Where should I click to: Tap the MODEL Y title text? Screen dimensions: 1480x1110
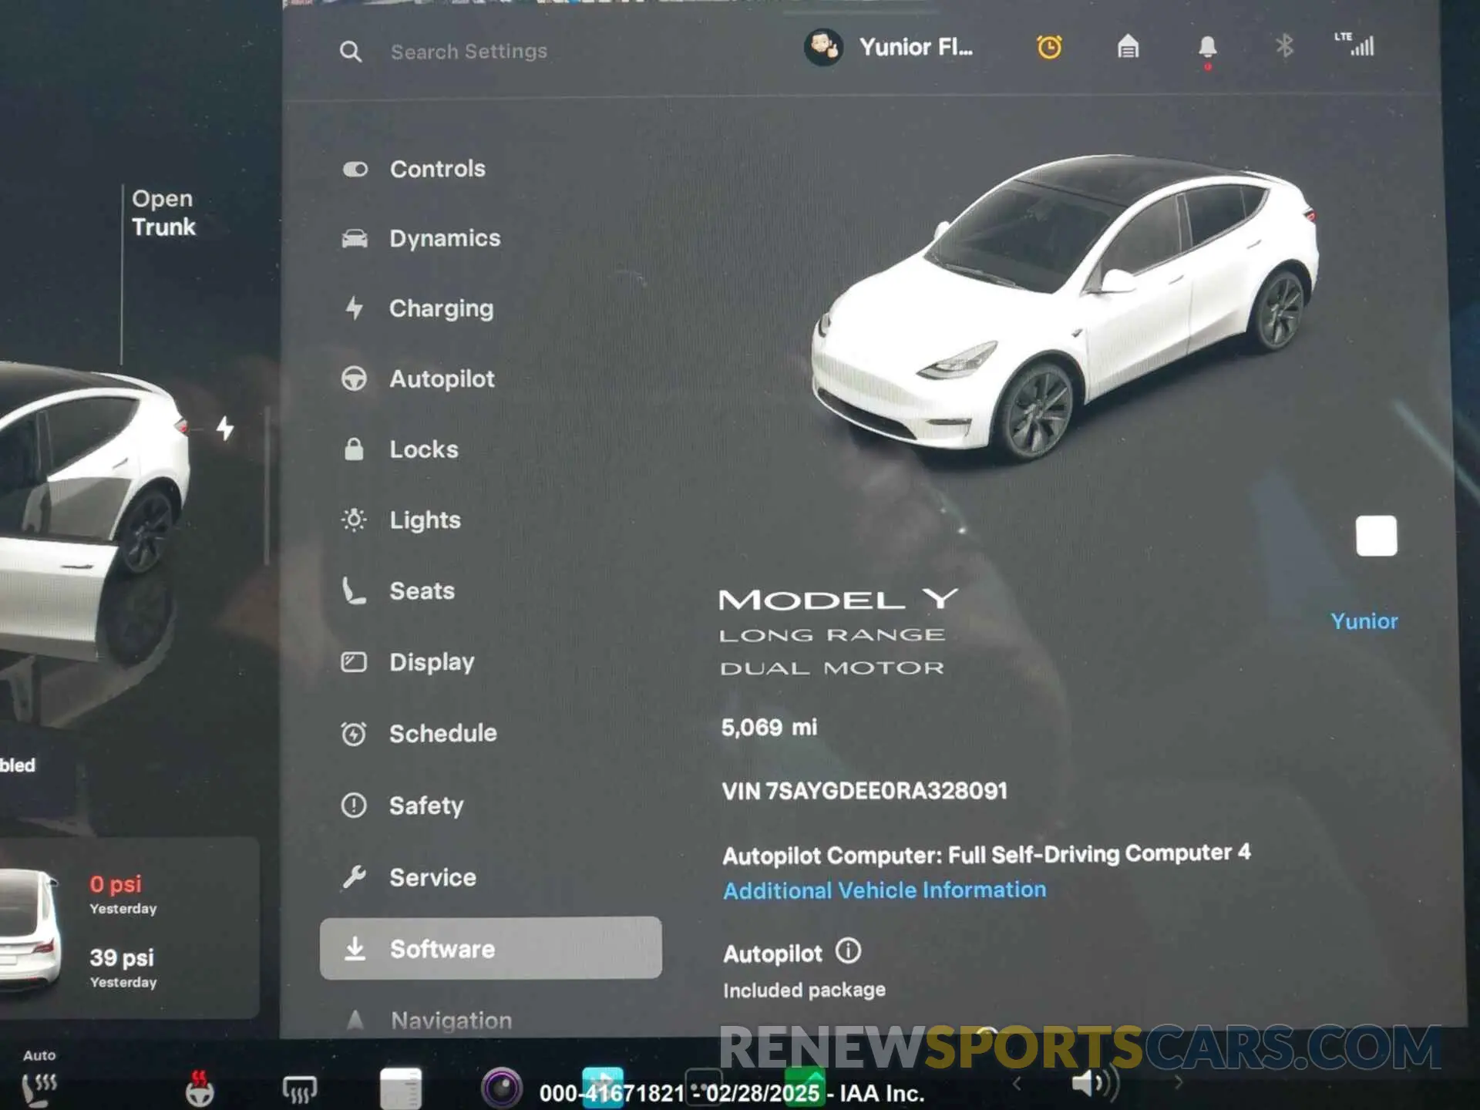click(x=839, y=599)
